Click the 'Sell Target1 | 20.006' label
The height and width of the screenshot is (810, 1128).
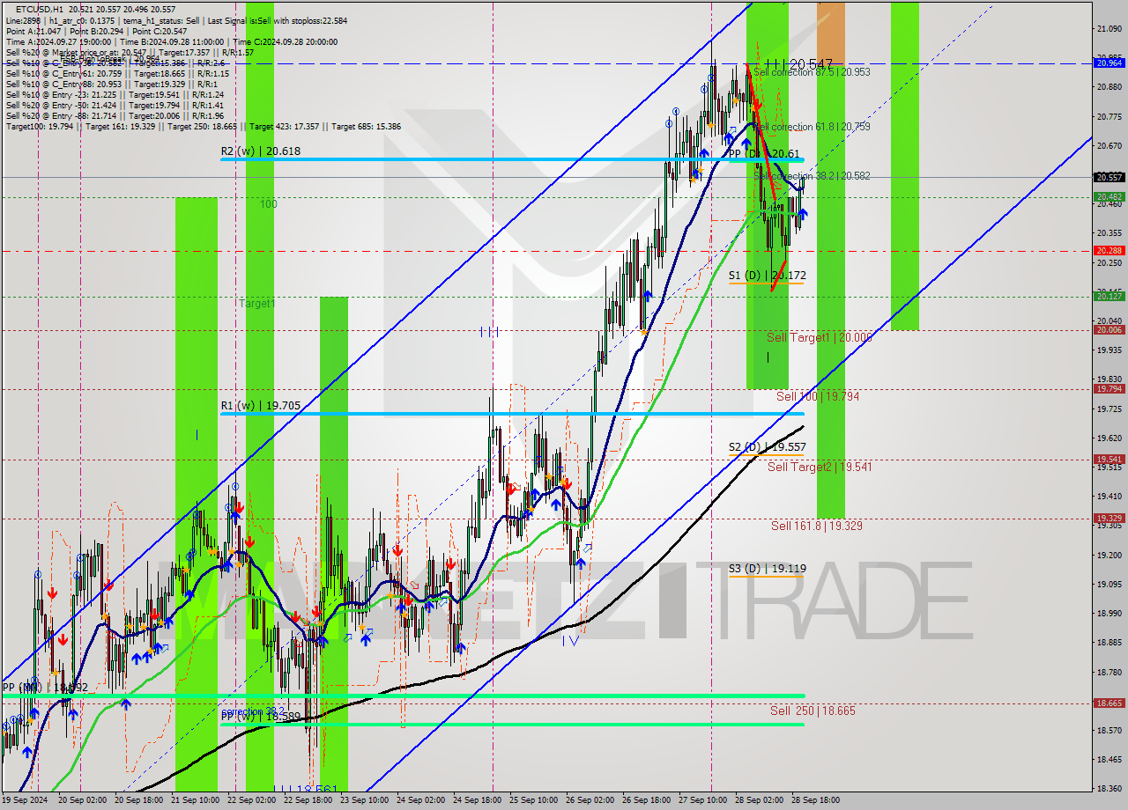(x=820, y=338)
